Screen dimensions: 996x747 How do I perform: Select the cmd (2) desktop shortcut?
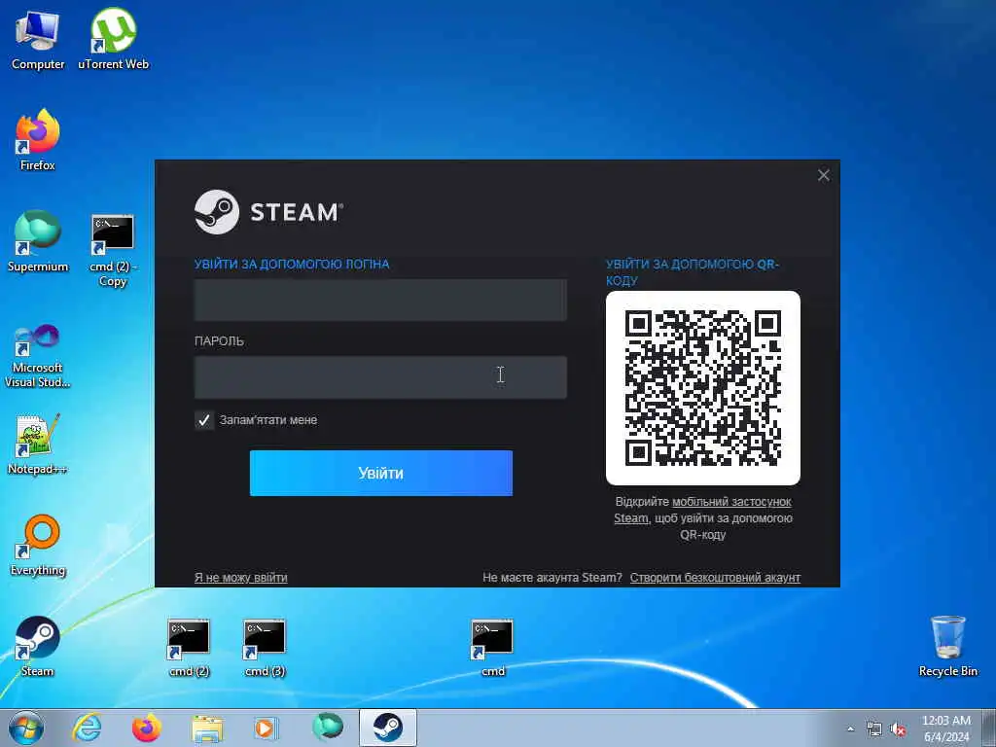(189, 647)
